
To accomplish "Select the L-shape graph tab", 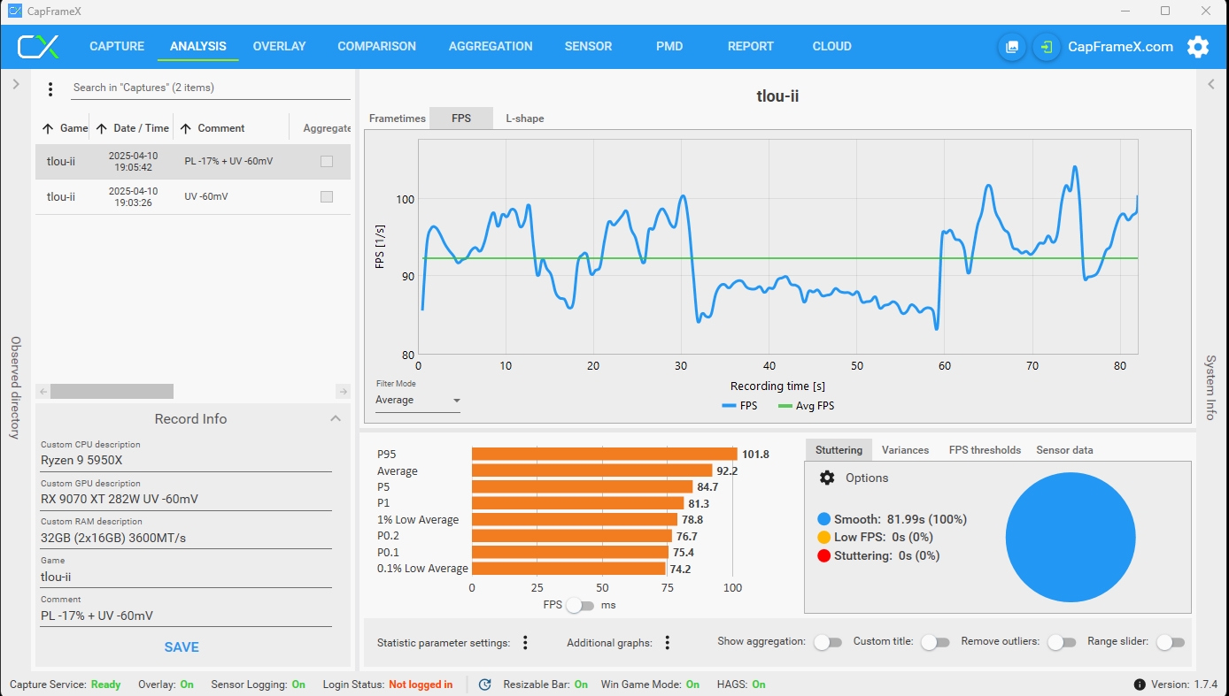I will [x=525, y=119].
